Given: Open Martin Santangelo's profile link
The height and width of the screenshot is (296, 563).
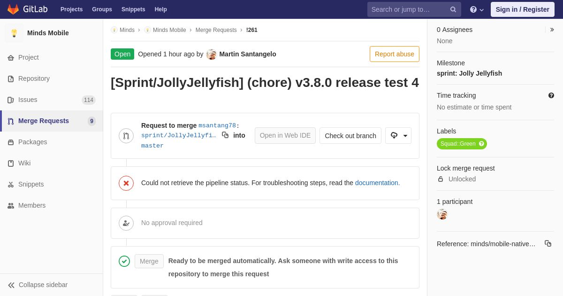Looking at the screenshot, I should (248, 54).
